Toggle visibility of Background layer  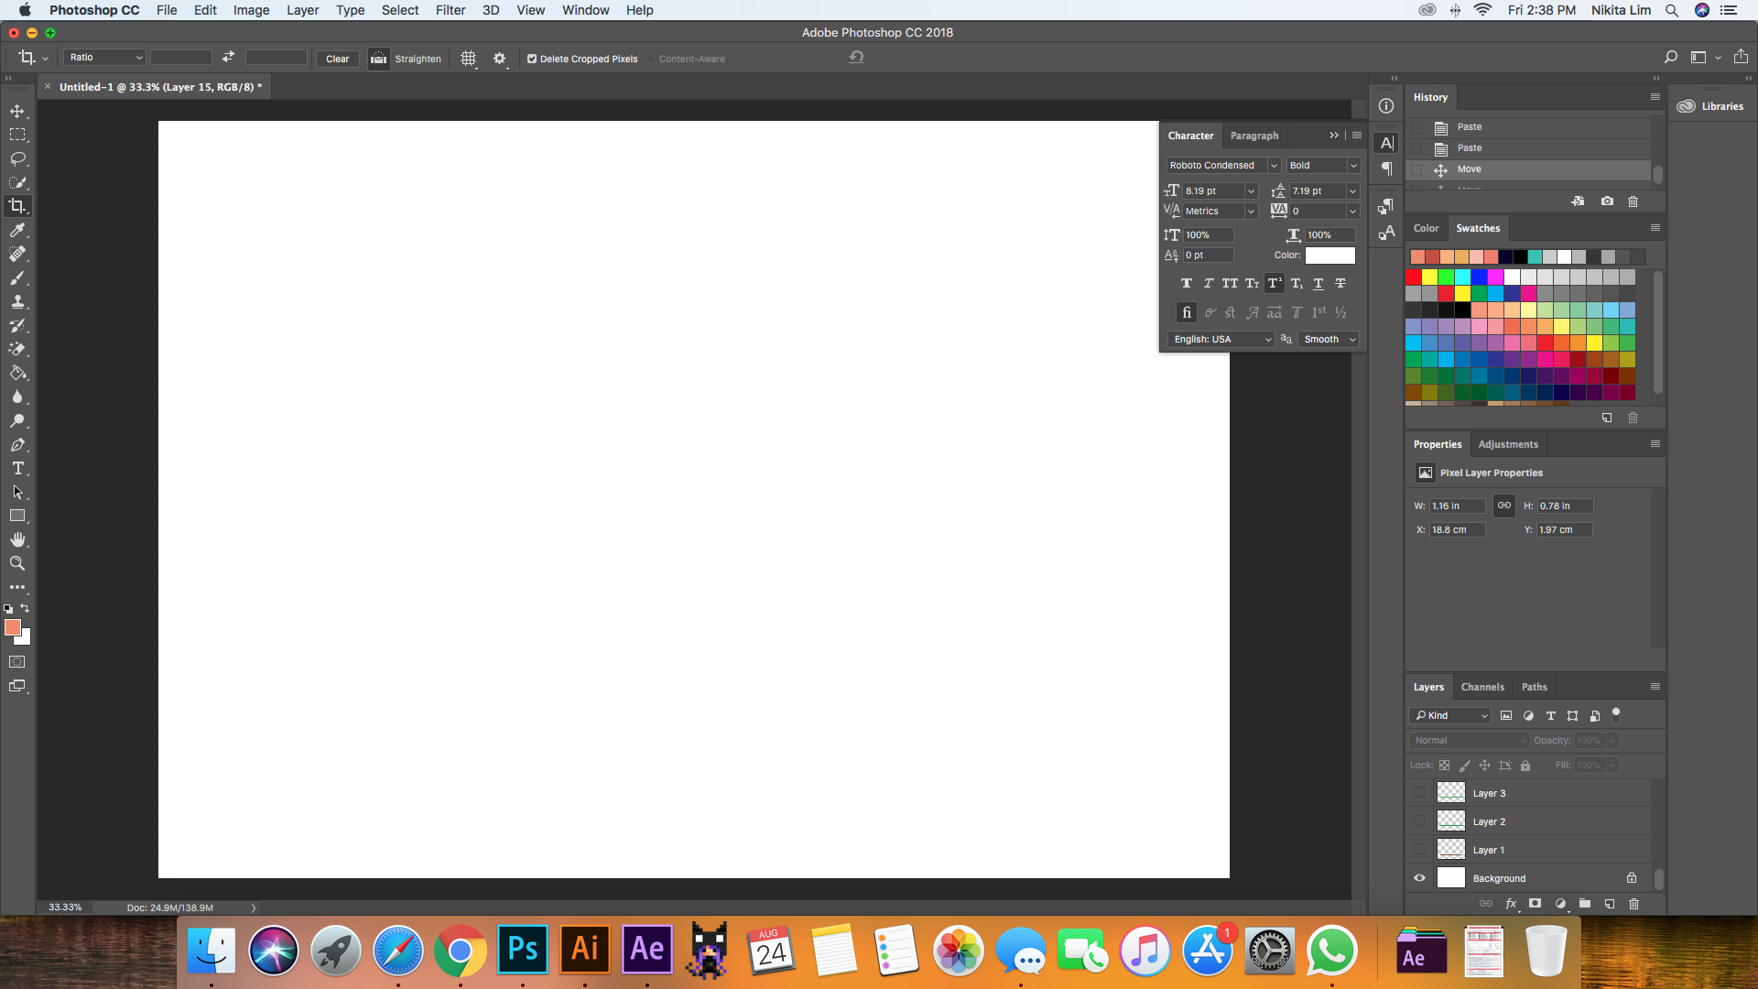[x=1420, y=878]
